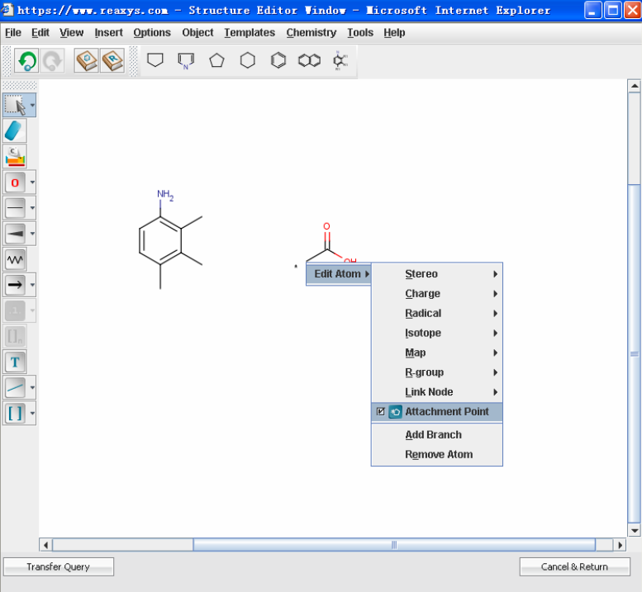This screenshot has width=642, height=592.
Task: Open the R-group book icon
Action: tap(112, 61)
